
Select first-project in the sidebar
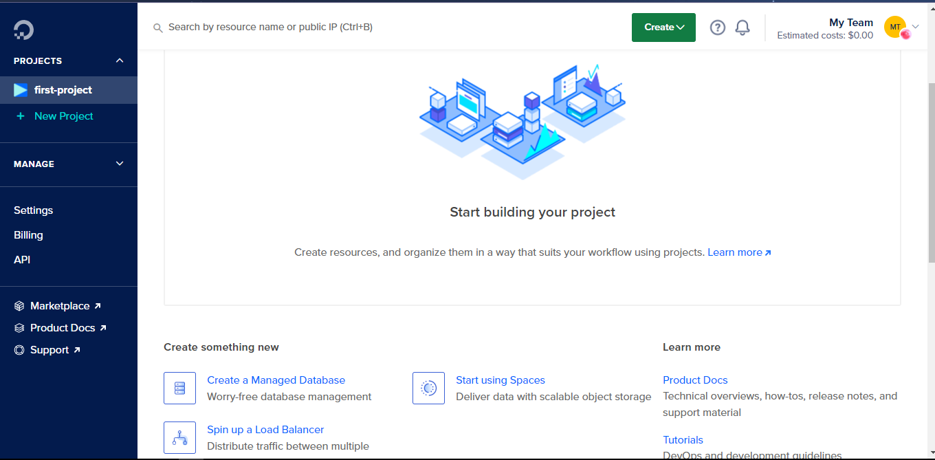click(x=69, y=90)
